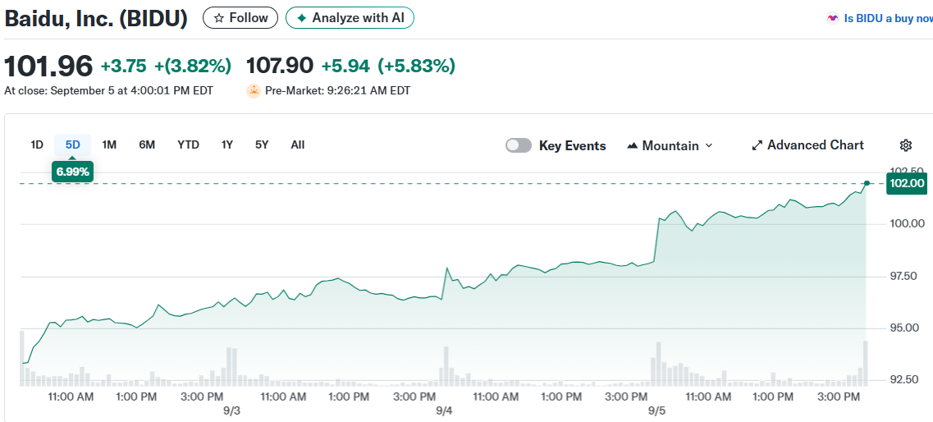Open the Mountain chart type dropdown
Screen dimensions: 933x422
(x=670, y=146)
